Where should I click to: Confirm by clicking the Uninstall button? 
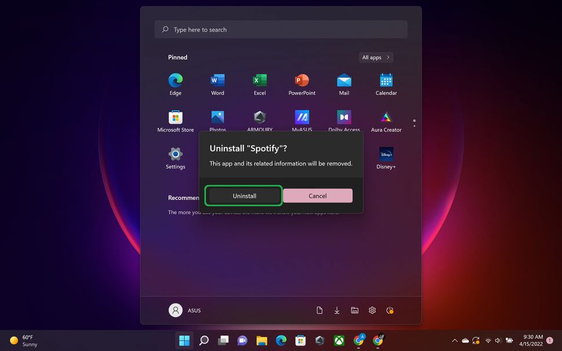coord(244,196)
